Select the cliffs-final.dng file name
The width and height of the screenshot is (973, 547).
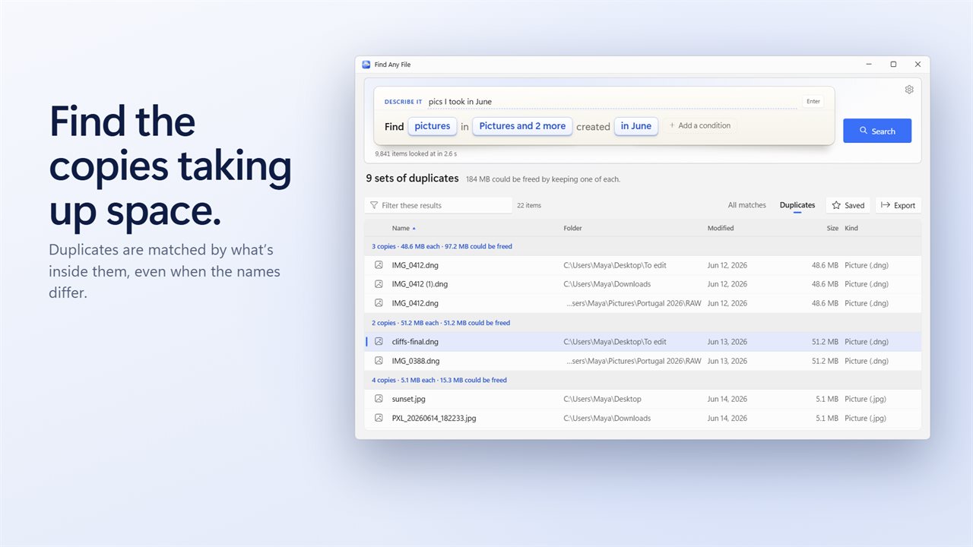pyautogui.click(x=415, y=342)
